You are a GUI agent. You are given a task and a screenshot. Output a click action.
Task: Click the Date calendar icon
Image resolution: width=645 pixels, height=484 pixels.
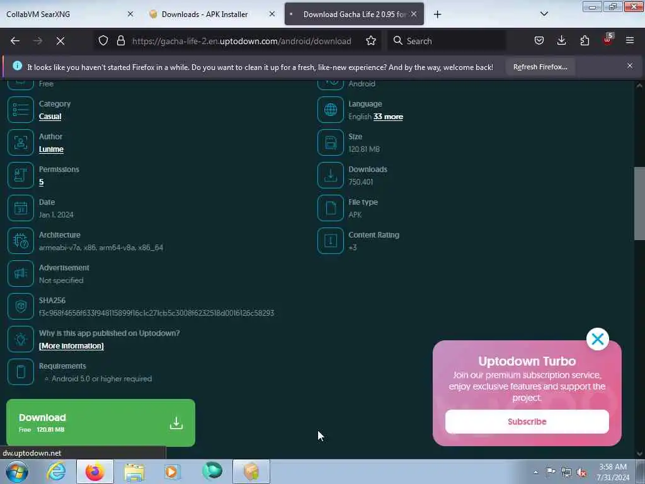coord(21,208)
